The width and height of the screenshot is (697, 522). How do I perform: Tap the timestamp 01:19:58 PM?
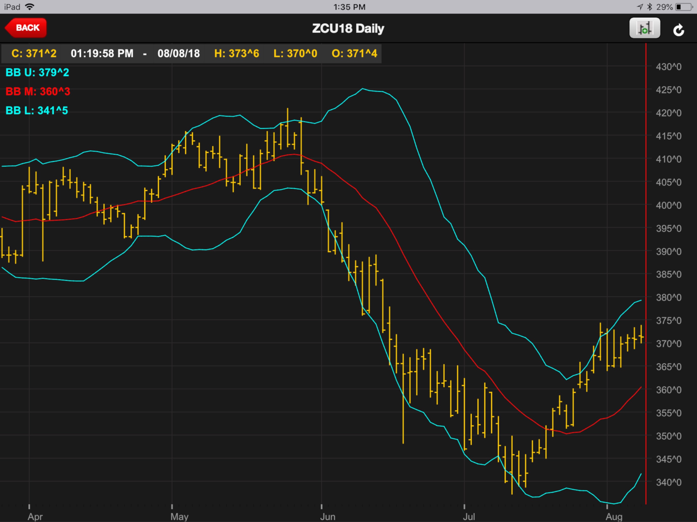click(x=102, y=54)
